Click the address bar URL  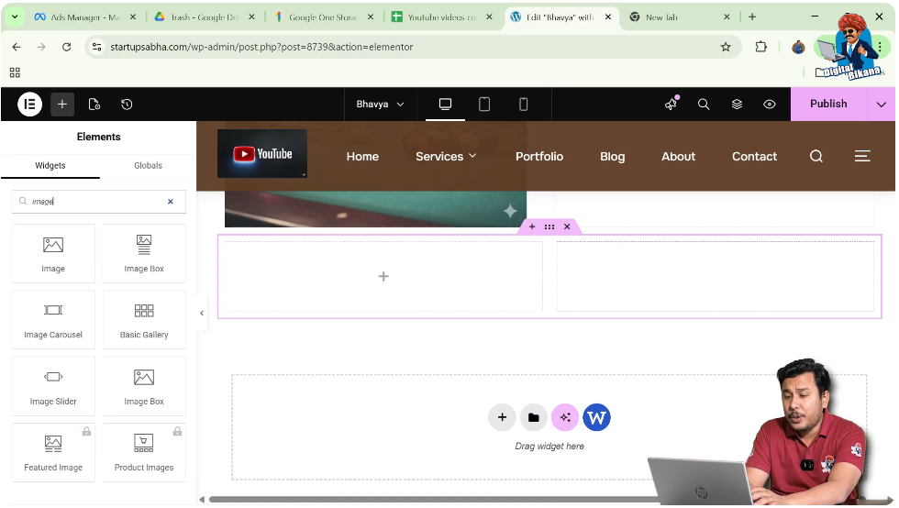point(261,47)
